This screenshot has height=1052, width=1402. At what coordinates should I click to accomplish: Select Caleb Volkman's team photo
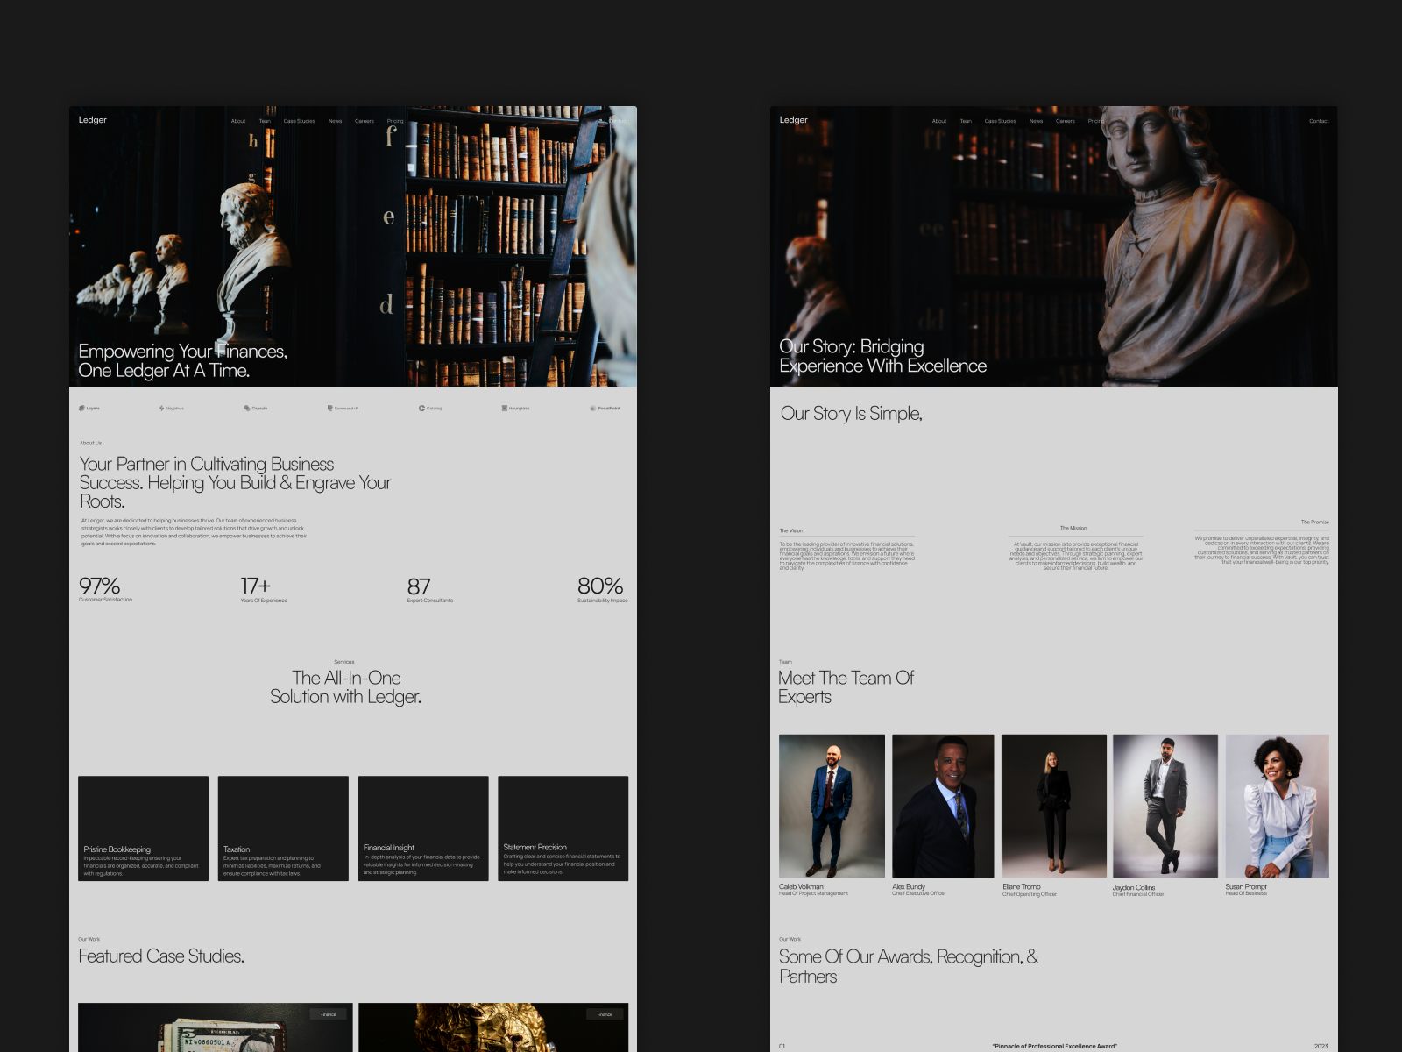pyautogui.click(x=832, y=806)
